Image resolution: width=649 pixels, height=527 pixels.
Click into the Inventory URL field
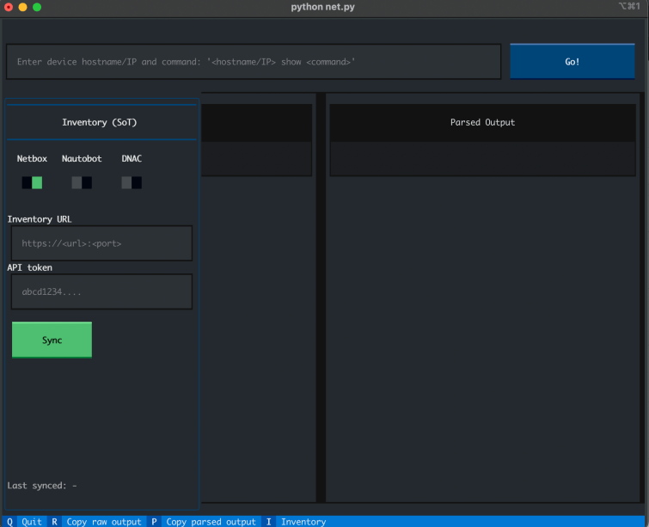point(100,243)
